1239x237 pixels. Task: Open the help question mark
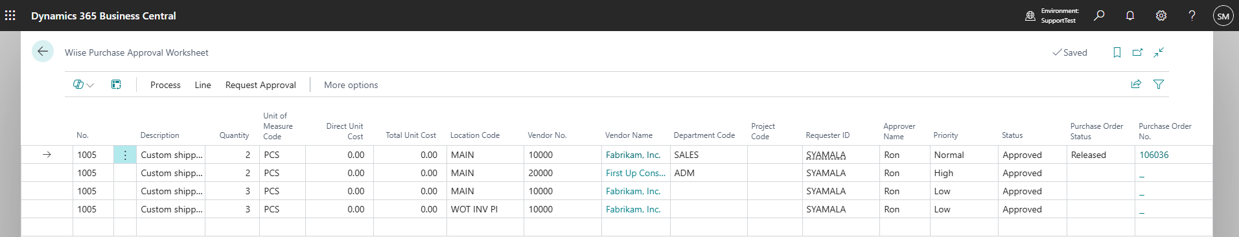[x=1192, y=16]
